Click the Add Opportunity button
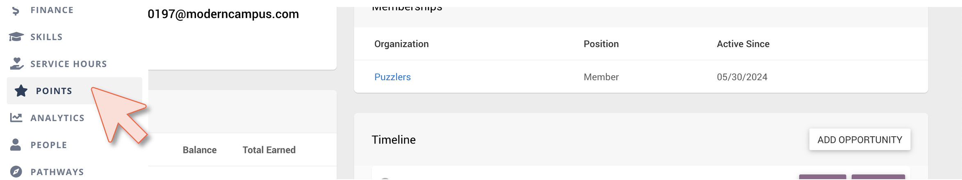This screenshot has height=180, width=962. pos(859,140)
